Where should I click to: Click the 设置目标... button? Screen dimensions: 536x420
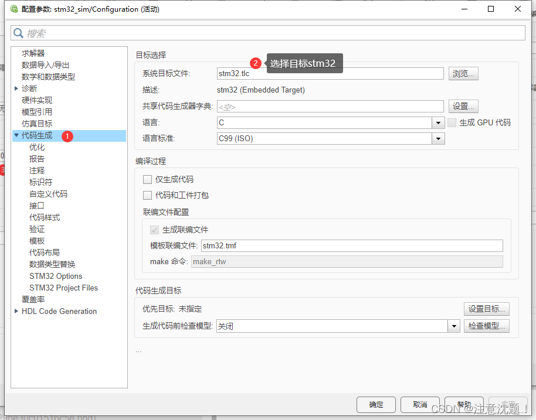(x=486, y=309)
